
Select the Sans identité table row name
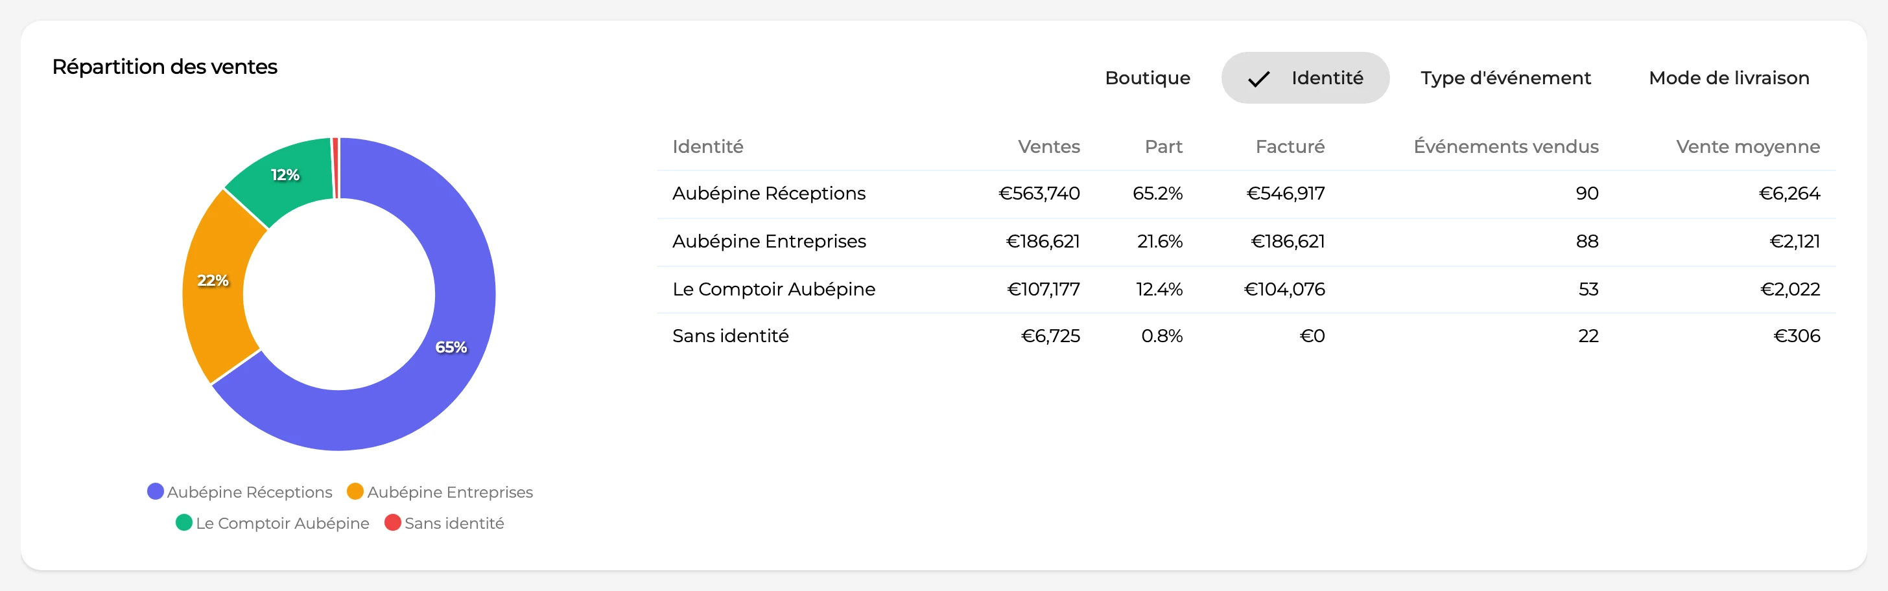coord(731,336)
